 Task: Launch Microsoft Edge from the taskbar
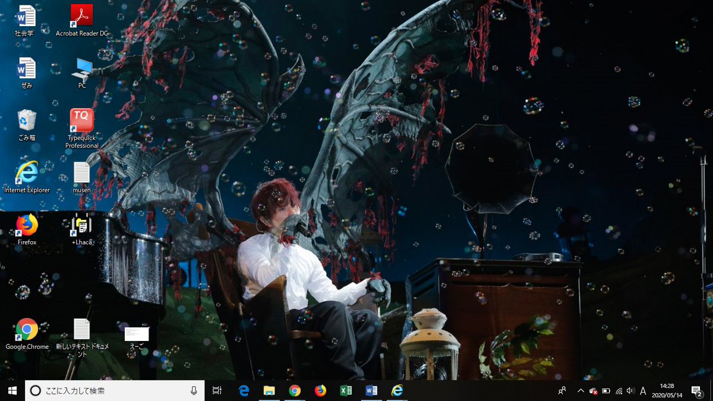[244, 390]
